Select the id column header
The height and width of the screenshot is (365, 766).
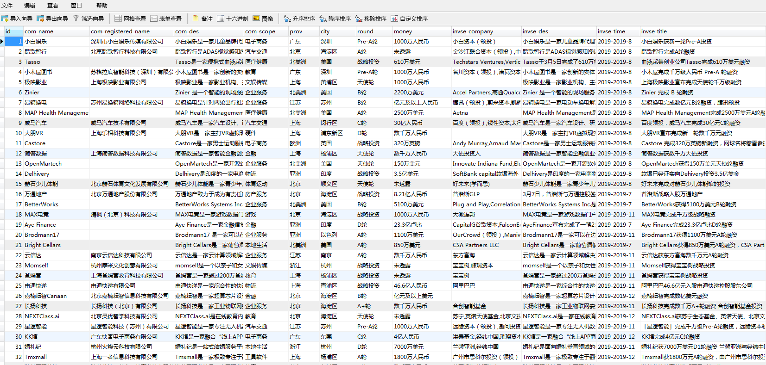pos(13,31)
